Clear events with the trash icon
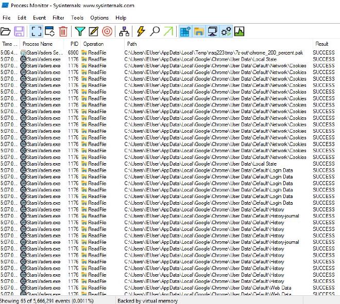The height and width of the screenshot is (304, 340). (x=63, y=32)
